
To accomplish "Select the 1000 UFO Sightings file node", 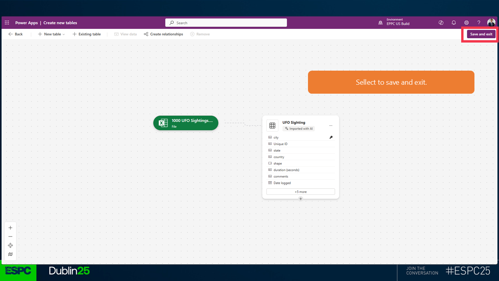I will (x=186, y=123).
